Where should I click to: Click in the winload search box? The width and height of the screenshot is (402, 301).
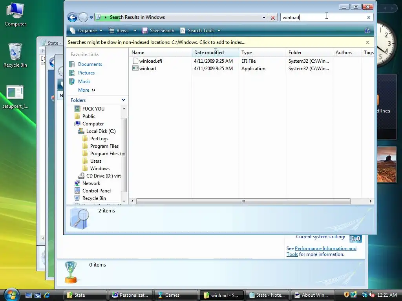coord(323,17)
